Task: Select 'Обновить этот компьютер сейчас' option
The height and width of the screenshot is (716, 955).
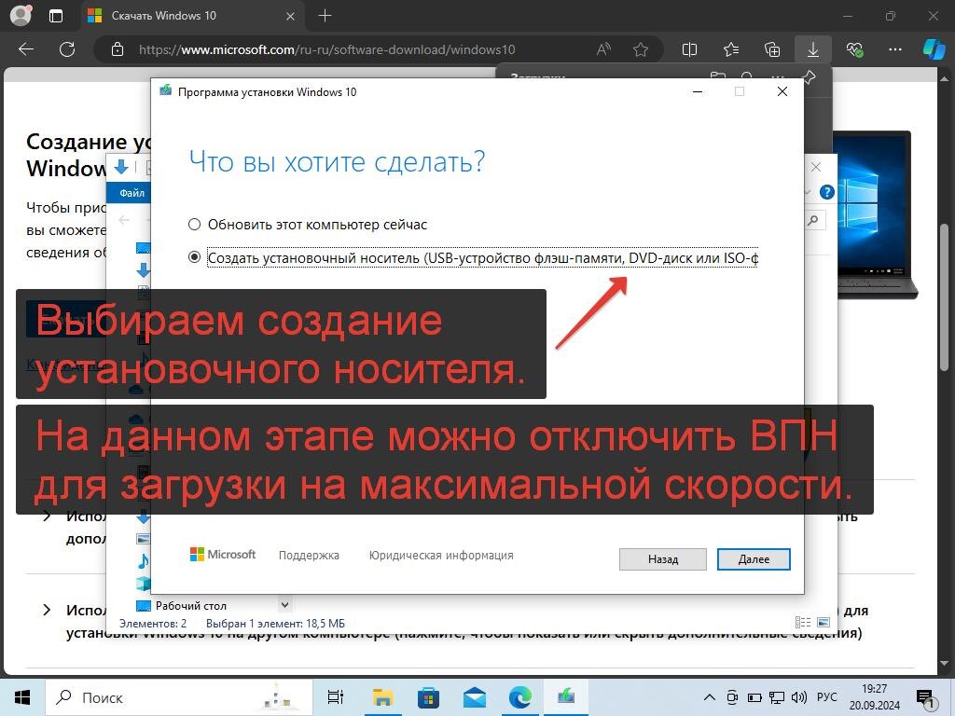Action: click(x=308, y=224)
